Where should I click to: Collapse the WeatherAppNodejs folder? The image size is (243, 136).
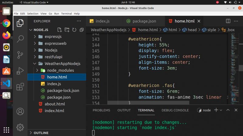click(35, 64)
